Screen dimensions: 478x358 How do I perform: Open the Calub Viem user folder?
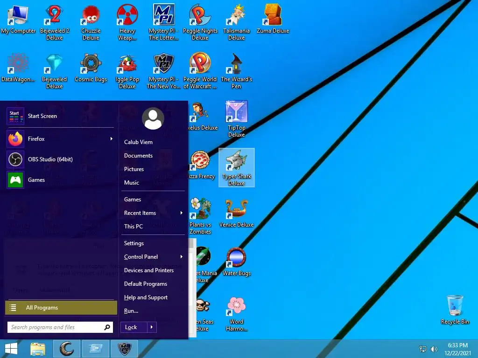point(138,142)
